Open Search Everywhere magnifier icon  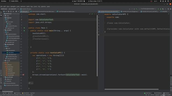[x=168, y=9]
